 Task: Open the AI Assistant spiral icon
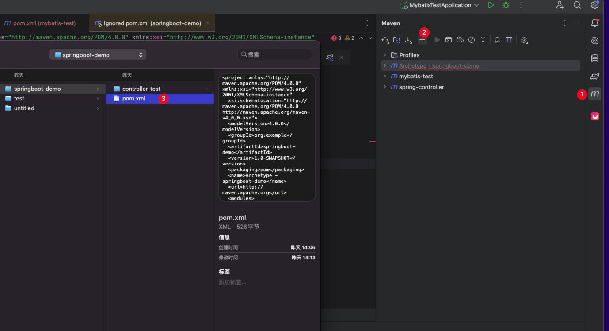(595, 41)
